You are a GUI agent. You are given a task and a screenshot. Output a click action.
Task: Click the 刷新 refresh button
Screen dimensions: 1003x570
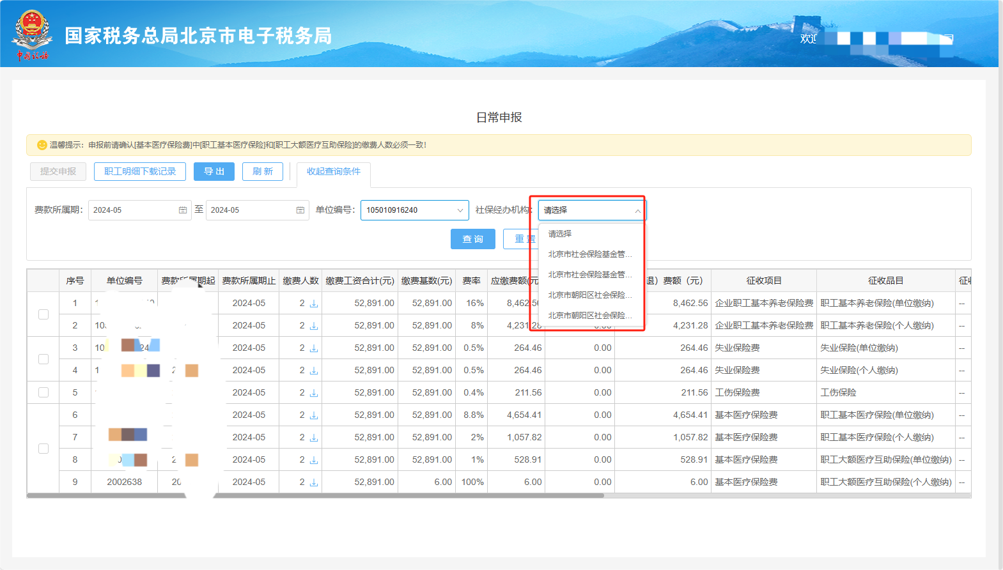coord(263,171)
